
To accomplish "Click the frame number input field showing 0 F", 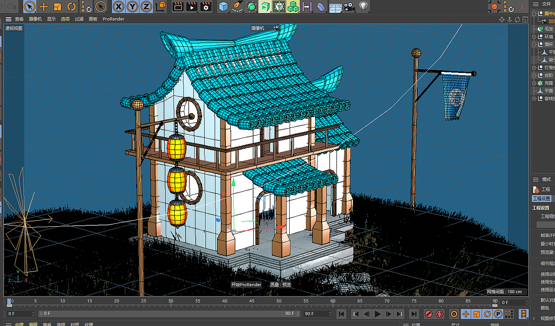I will pyautogui.click(x=20, y=313).
